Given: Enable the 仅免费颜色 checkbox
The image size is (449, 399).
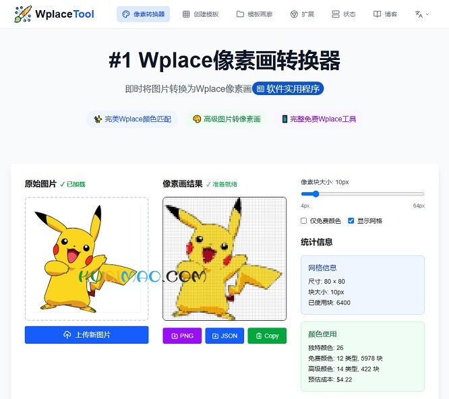Looking at the screenshot, I should (304, 220).
